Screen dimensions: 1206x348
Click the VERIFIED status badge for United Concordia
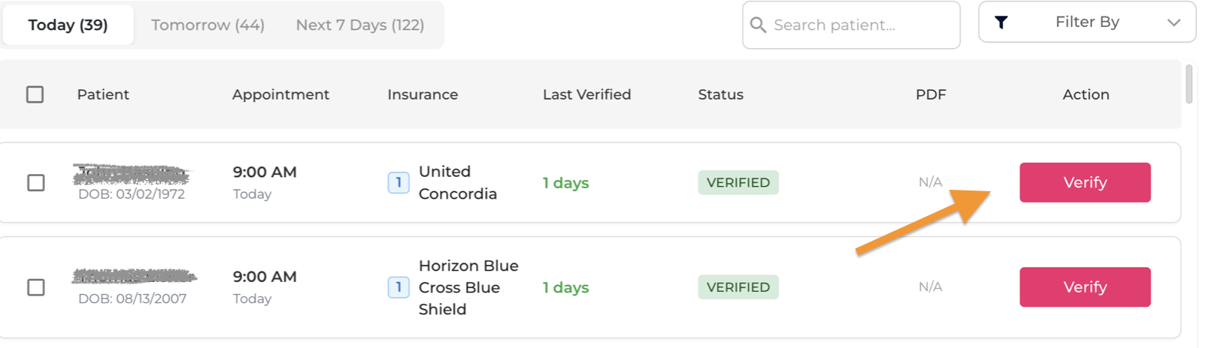pos(738,182)
